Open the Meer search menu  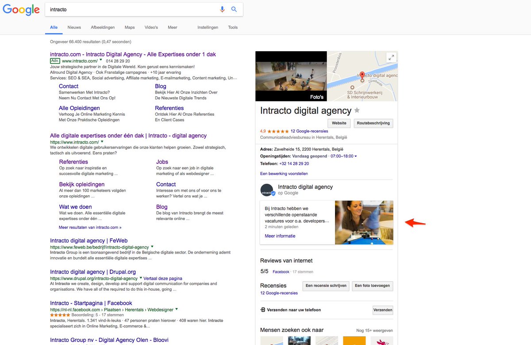click(173, 27)
